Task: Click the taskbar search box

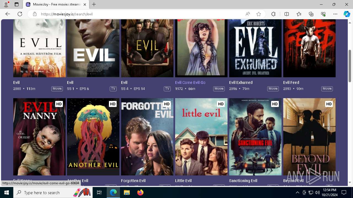Action: tap(53, 193)
